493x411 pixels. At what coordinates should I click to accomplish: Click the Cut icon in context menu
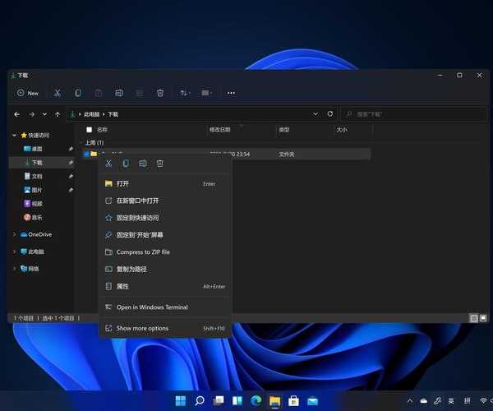(109, 164)
